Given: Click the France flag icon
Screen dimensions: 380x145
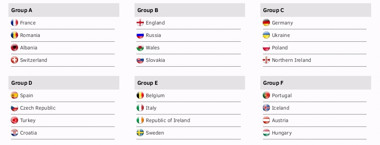Looking at the screenshot, I should 14,23.
